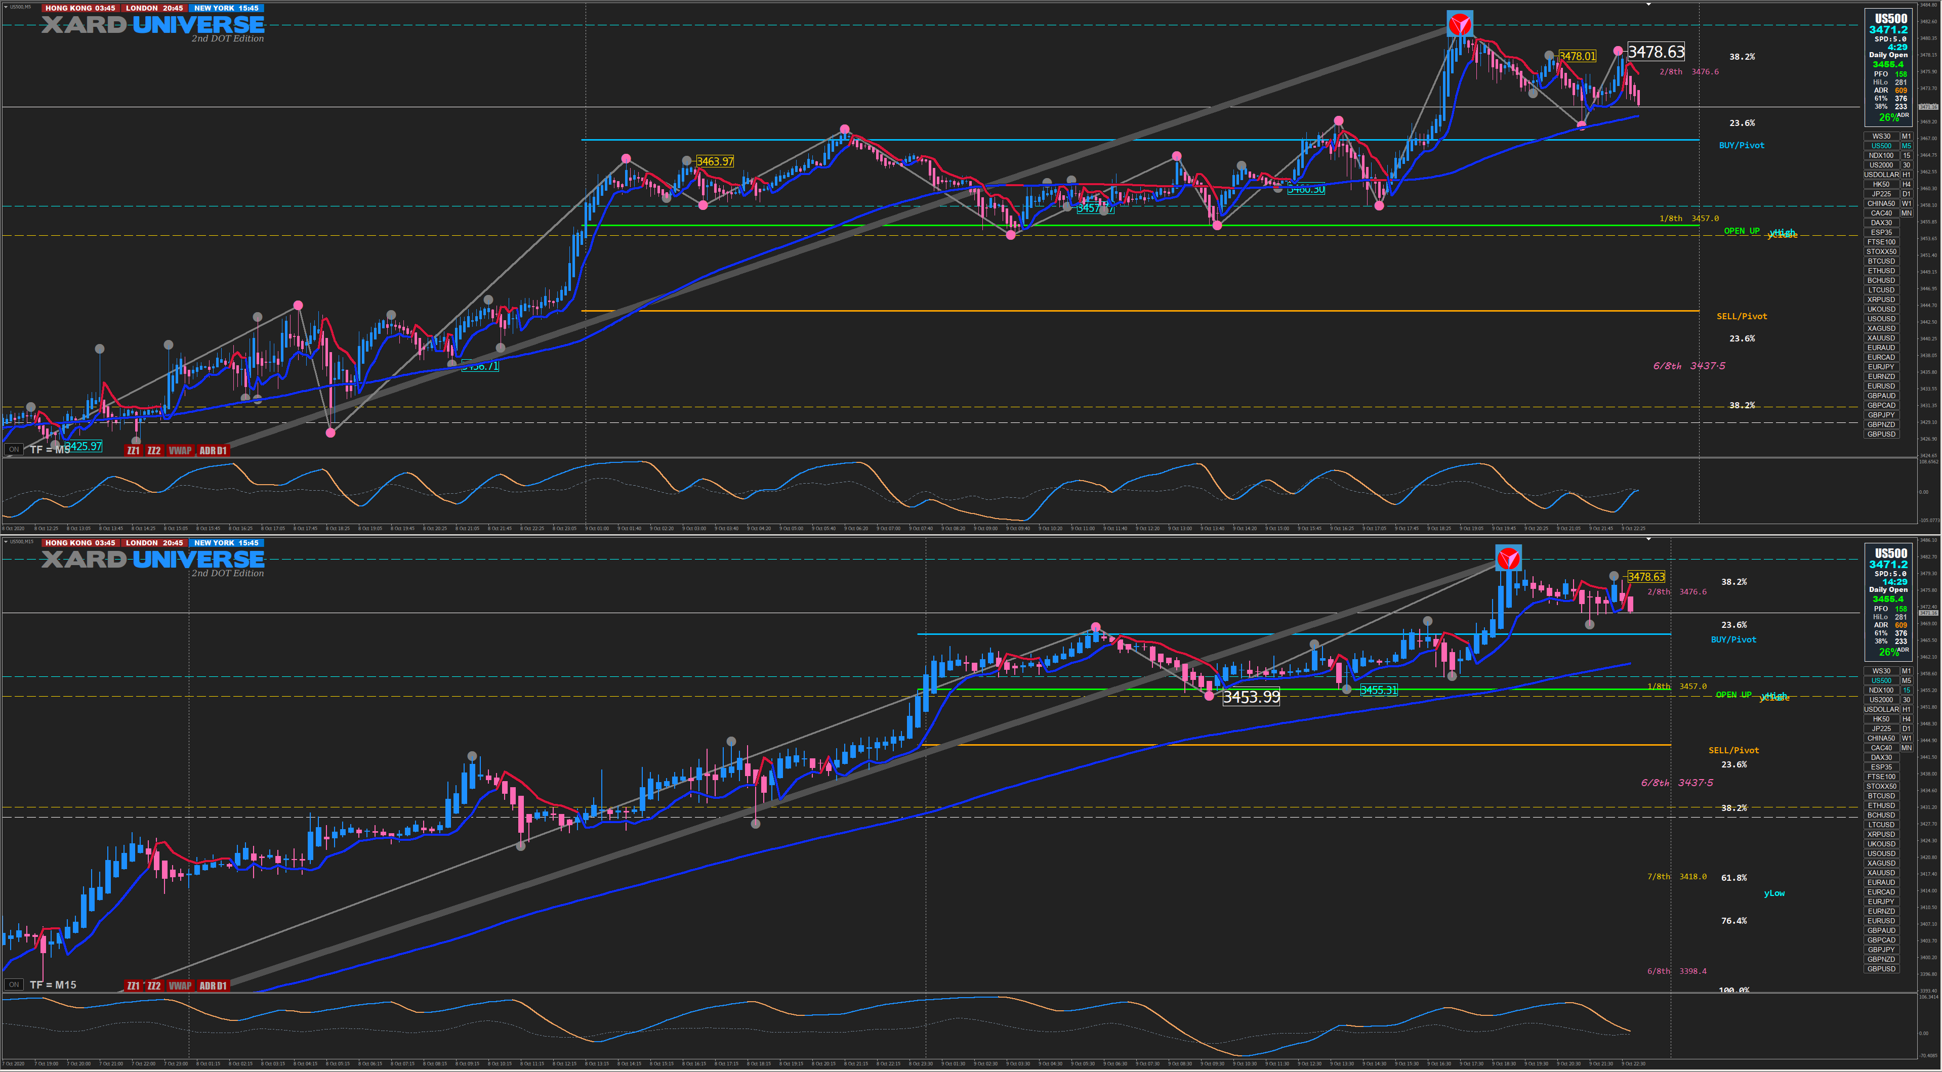Switch symbol to XAUUSD in bottom panel
1942x1072 pixels.
point(1881,872)
